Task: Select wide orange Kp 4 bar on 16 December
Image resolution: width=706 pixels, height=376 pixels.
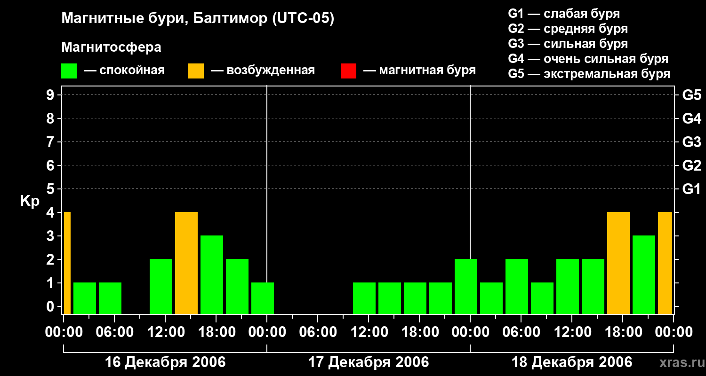Action: point(186,263)
